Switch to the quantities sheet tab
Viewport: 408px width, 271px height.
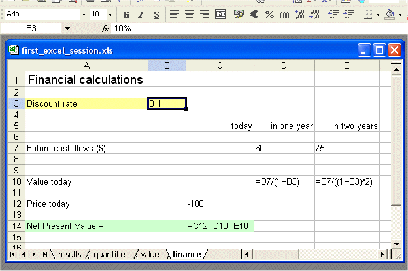110,254
